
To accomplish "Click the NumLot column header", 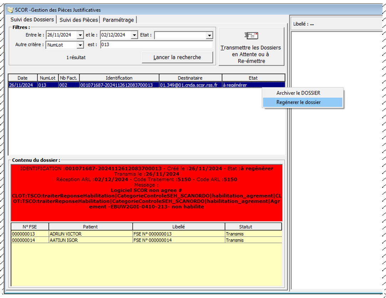I will click(x=48, y=78).
